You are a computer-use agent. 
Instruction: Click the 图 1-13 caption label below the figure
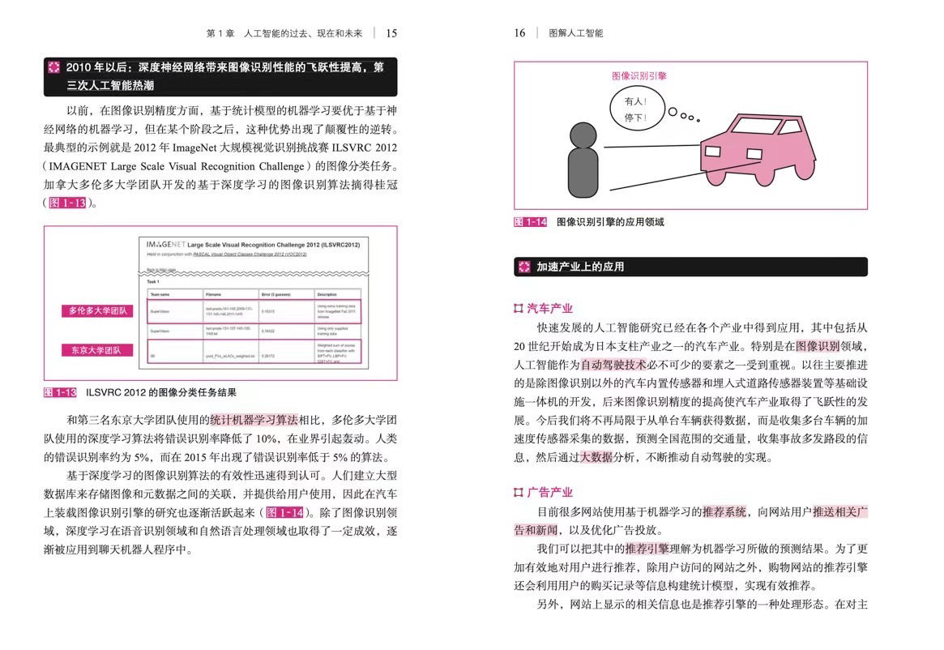(60, 393)
